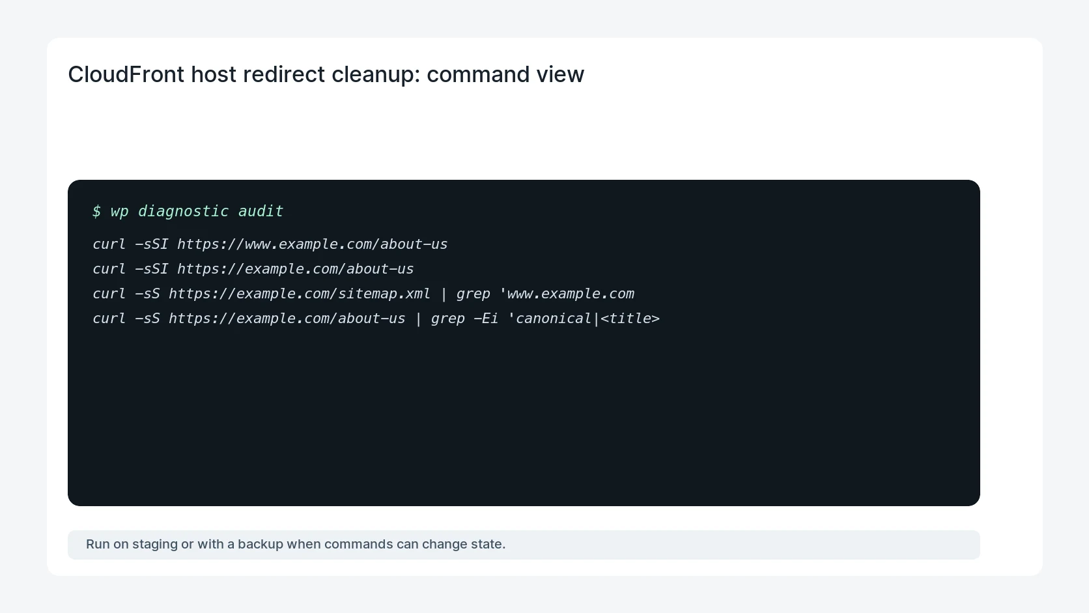Click the 'Run on staging or with a backup' note
Screen dimensions: 1089x613
(524, 545)
